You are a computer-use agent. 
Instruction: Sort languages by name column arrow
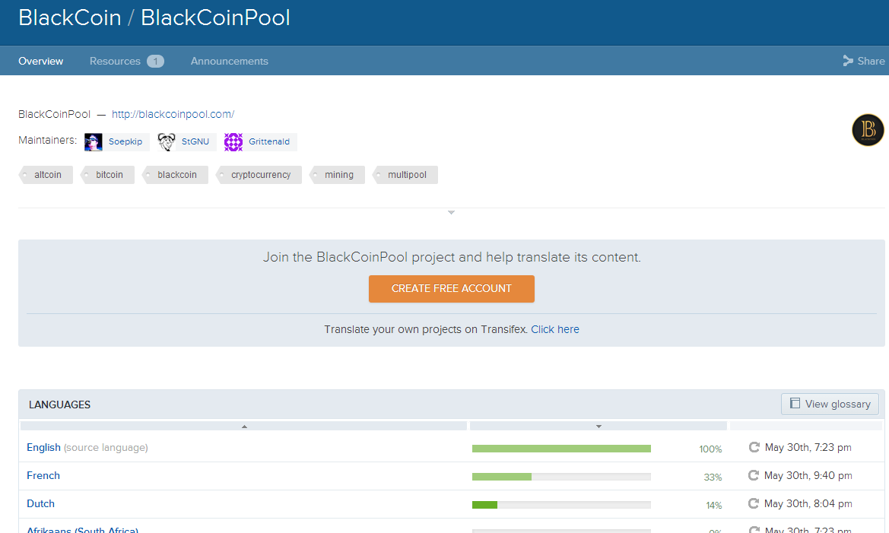(244, 427)
